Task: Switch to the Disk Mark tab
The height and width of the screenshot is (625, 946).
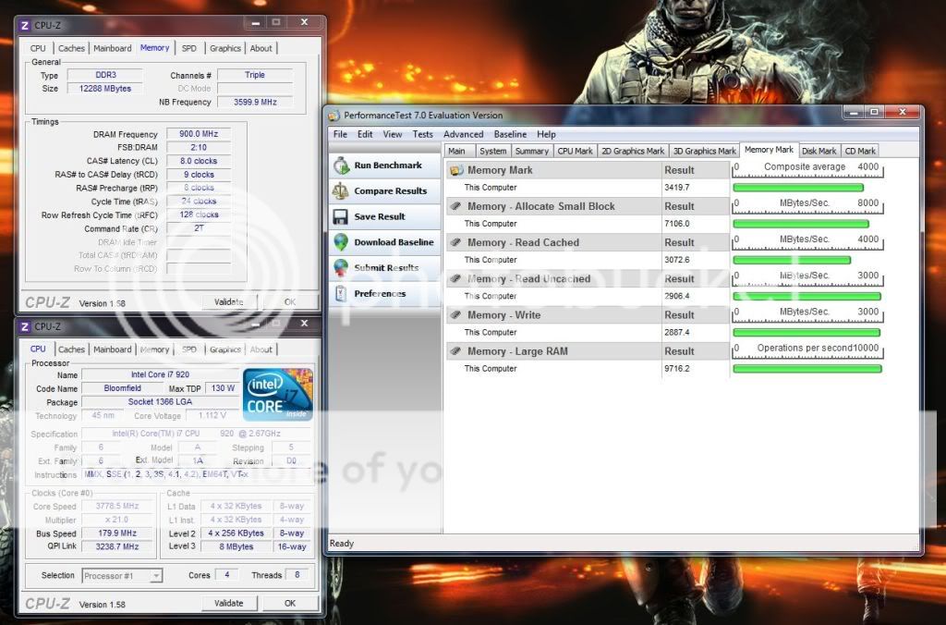Action: tap(819, 151)
